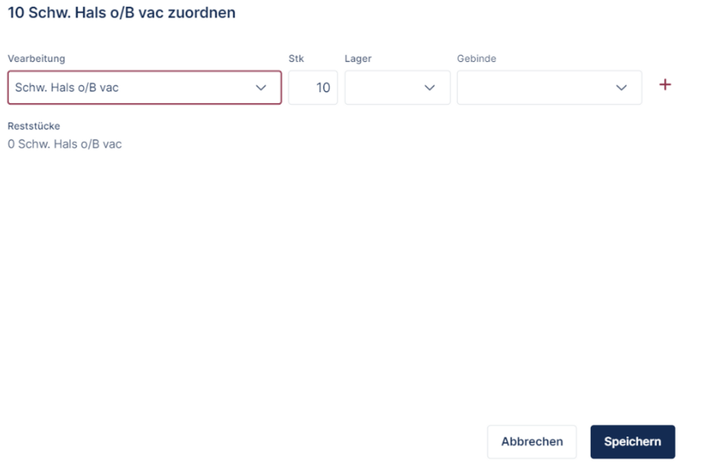
Task: Click the chevron arrow in Gebinde field
Action: (622, 87)
